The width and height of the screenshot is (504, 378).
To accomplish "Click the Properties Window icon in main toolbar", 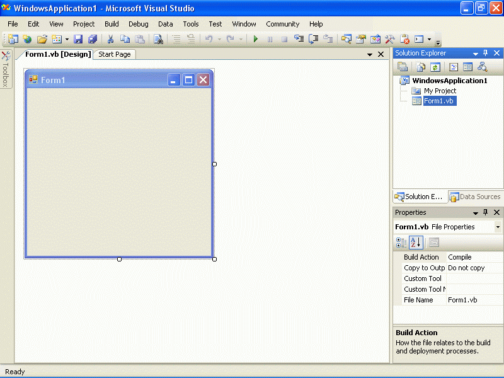I will [x=360, y=39].
